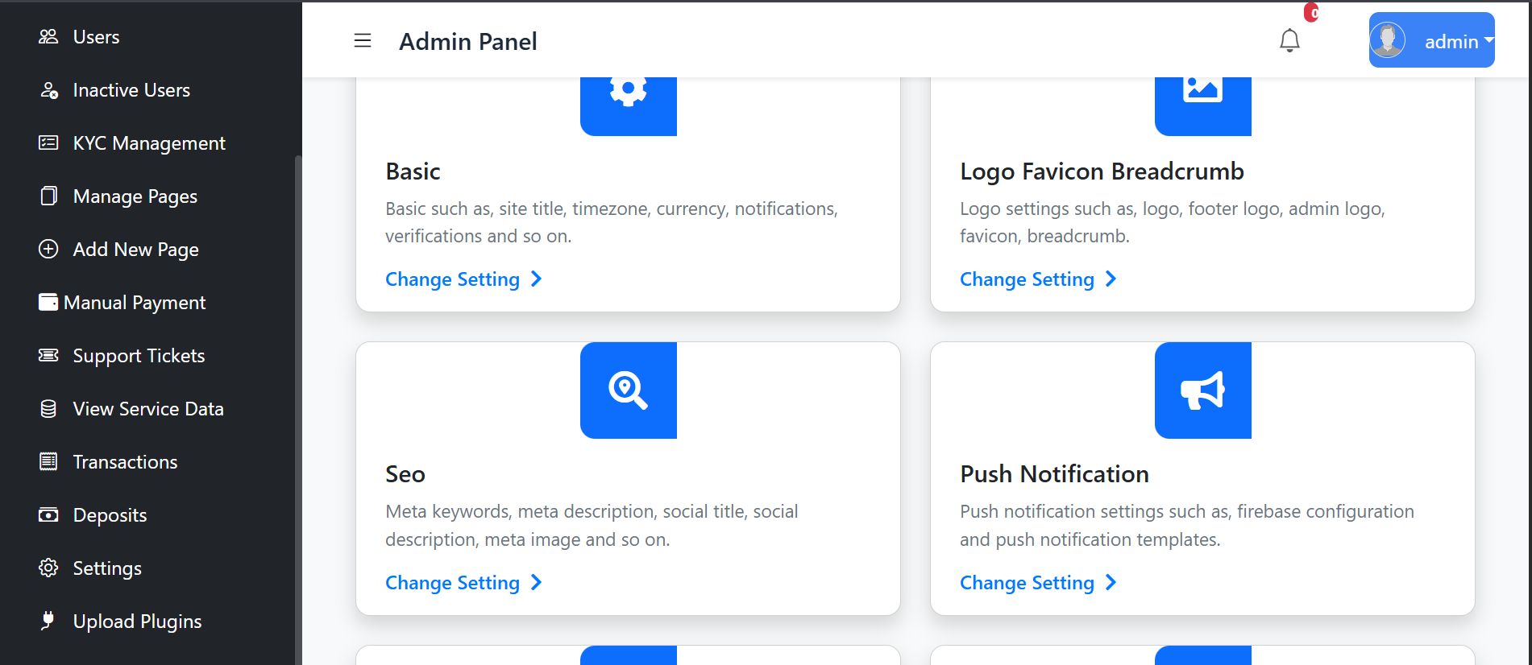Click the Push Notification megaphone icon
This screenshot has height=665, width=1532.
tap(1202, 390)
